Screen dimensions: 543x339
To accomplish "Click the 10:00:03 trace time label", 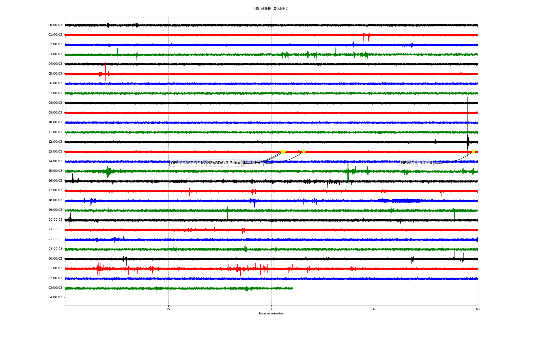I will [55, 122].
